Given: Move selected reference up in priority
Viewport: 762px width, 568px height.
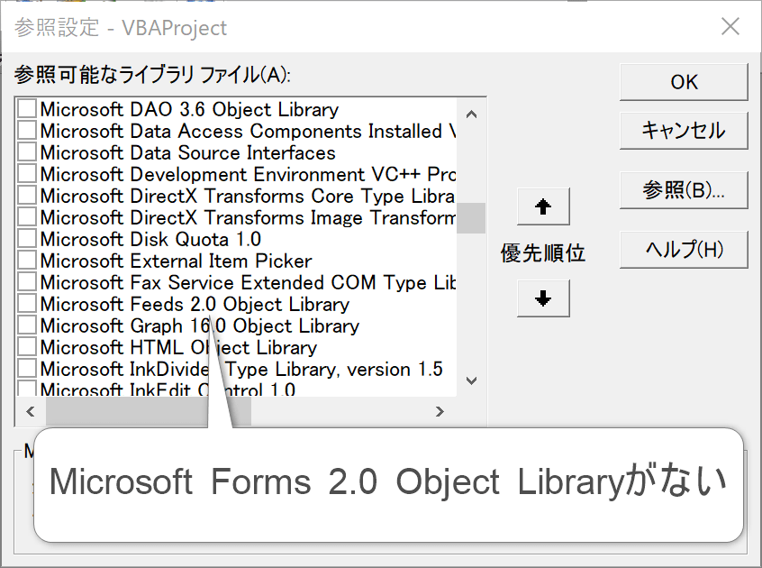Looking at the screenshot, I should click(543, 207).
